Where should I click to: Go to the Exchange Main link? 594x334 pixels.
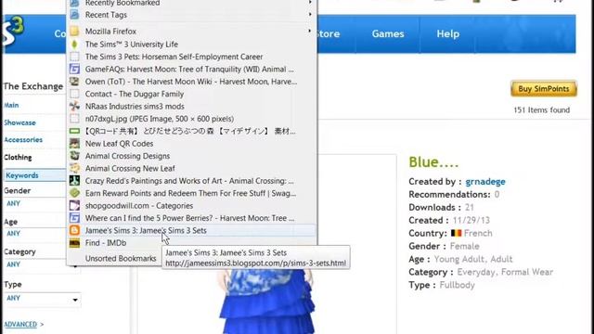[11, 105]
